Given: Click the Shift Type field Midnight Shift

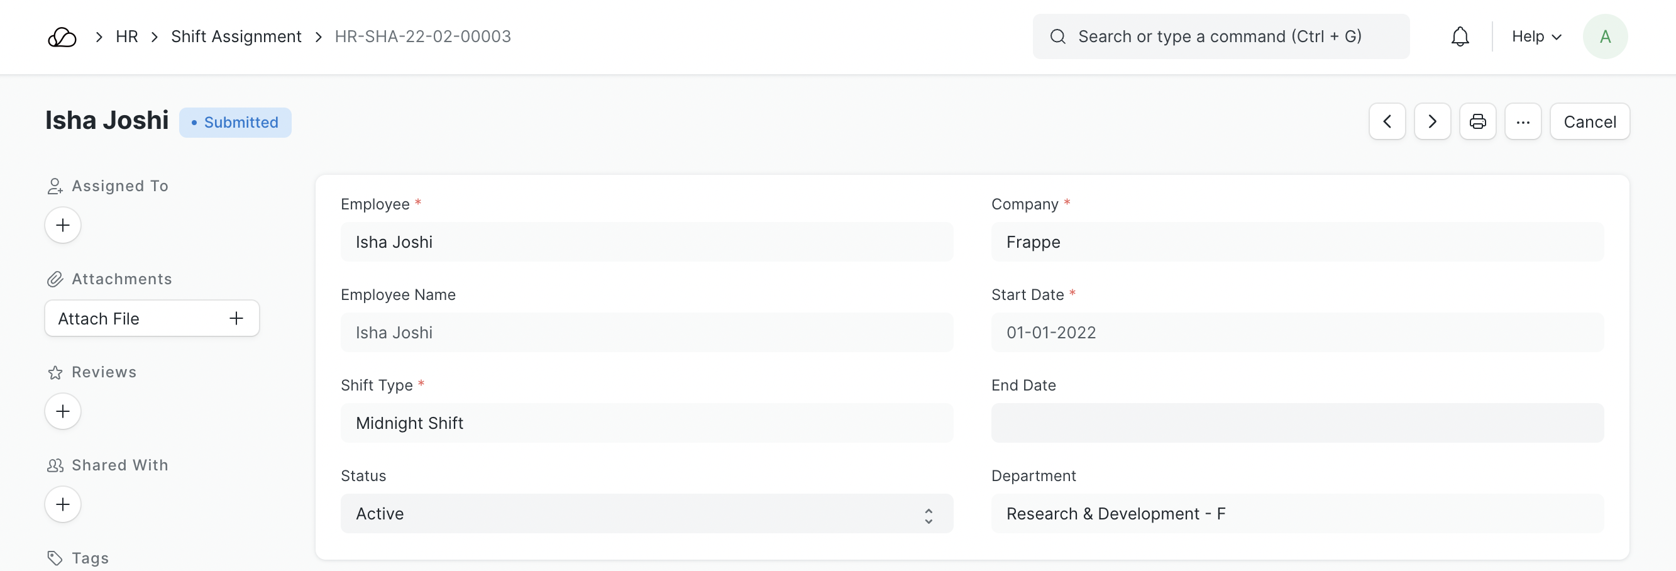Looking at the screenshot, I should tap(646, 423).
